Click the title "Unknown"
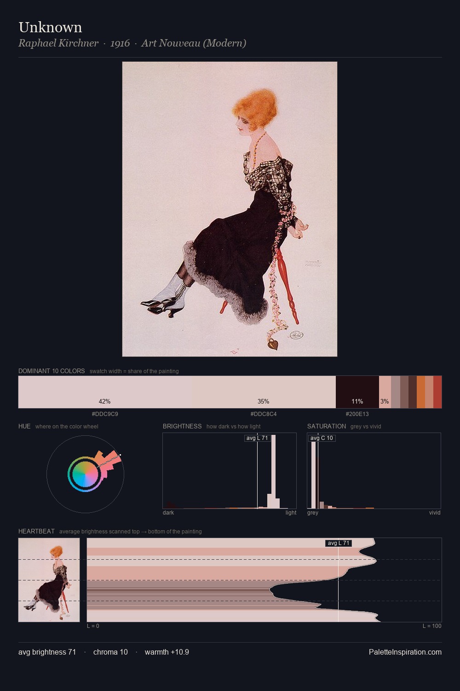Screen dimensions: 460x691 [50, 27]
